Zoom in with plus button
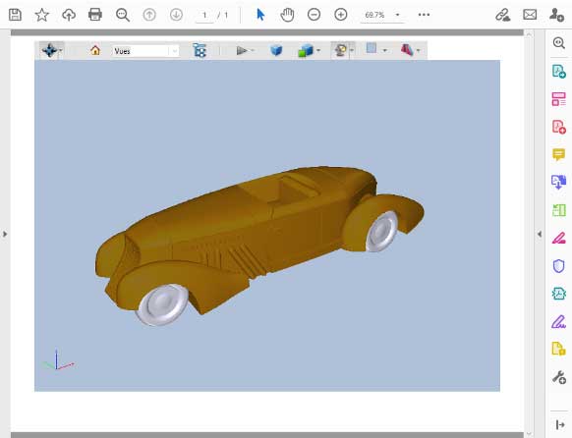 pyautogui.click(x=341, y=15)
